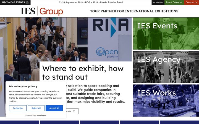Screen dimensions: 199x124
Task: Click the "UPCOMING EVENTS" label
Action: point(14,2)
